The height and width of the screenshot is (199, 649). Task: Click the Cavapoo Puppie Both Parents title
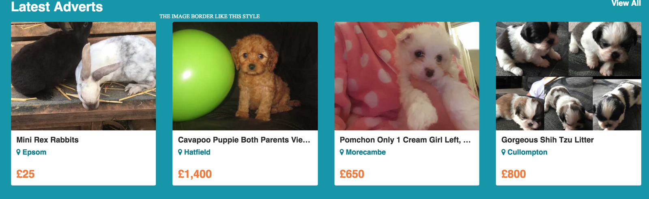click(244, 140)
